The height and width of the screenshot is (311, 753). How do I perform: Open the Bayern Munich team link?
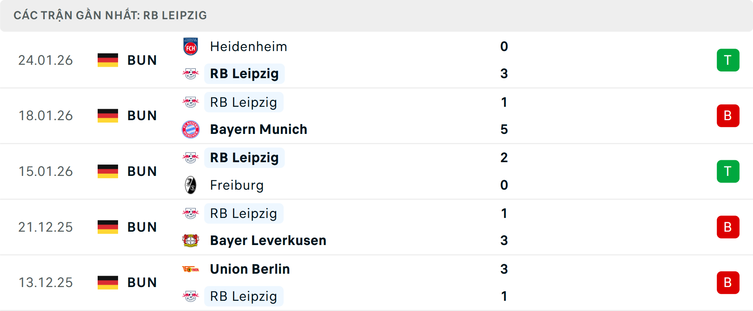[x=258, y=130]
